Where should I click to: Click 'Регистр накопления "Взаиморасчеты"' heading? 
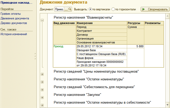(x=83, y=17)
